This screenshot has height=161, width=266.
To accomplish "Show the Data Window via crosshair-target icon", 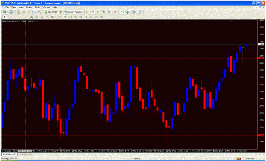I will click(24, 12).
